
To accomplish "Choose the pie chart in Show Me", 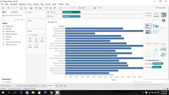I will pos(163,21).
